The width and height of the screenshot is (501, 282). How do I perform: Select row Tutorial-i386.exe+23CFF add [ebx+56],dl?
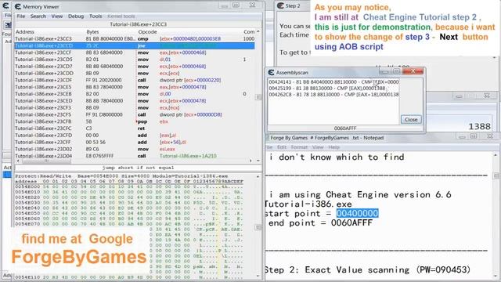tap(135, 143)
